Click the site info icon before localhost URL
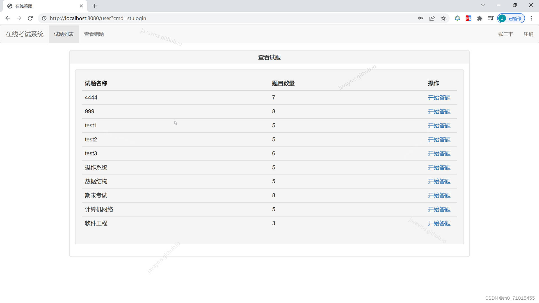 [x=44, y=18]
